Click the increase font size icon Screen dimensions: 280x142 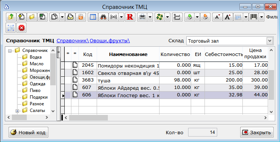click(228, 17)
